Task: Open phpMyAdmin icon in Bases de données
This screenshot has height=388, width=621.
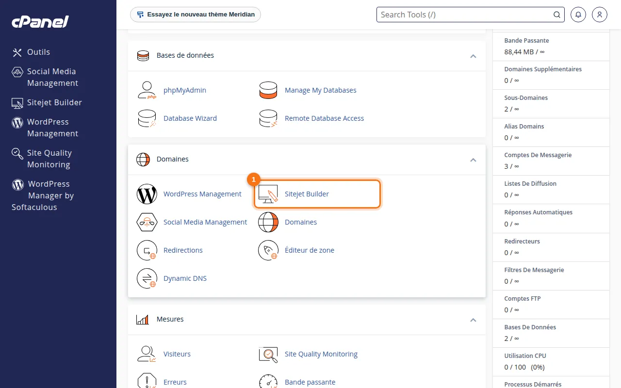Action: (147, 90)
